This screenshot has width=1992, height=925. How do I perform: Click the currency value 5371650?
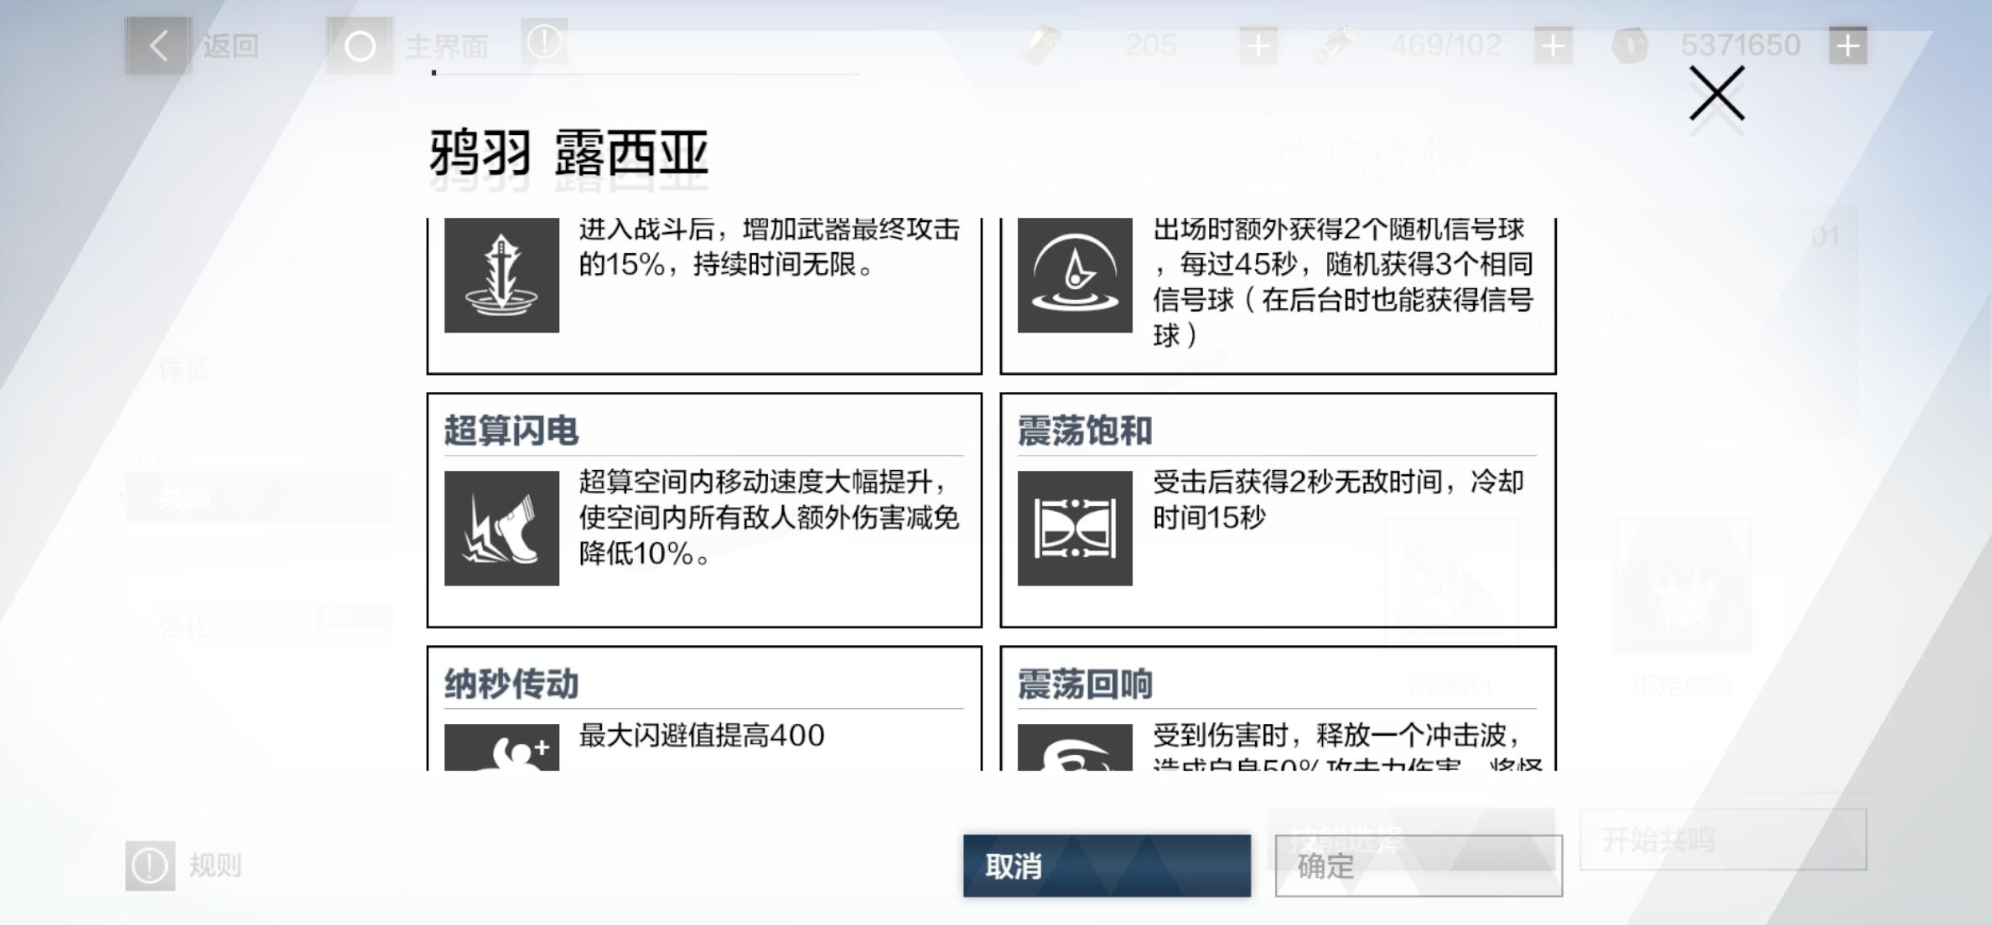tap(1740, 45)
